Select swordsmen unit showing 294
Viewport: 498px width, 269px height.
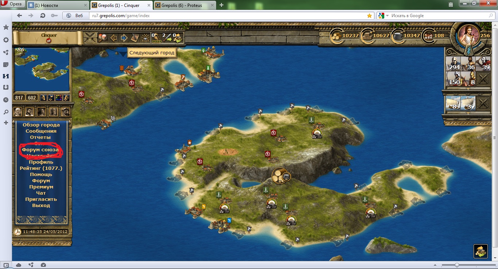pos(453,64)
